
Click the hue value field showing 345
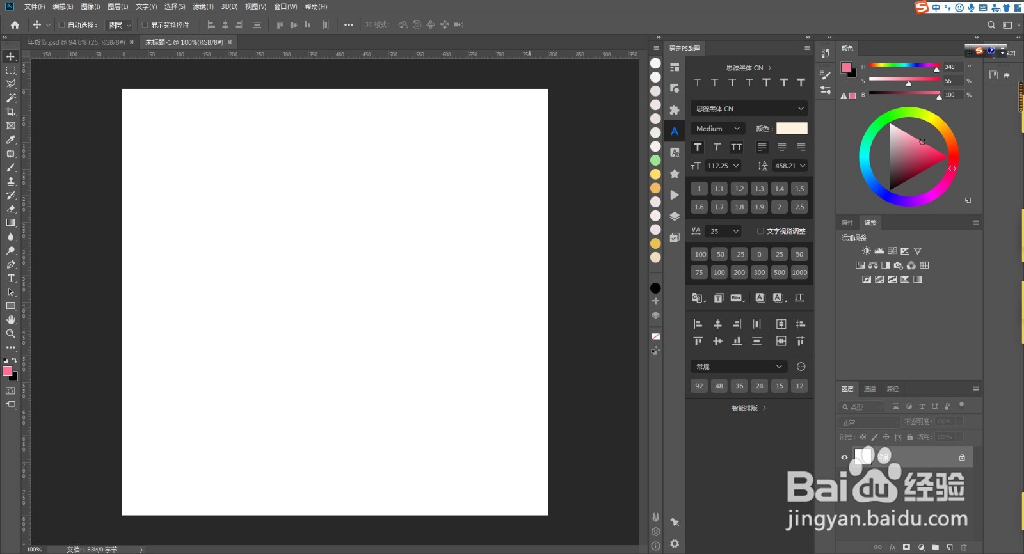point(952,67)
